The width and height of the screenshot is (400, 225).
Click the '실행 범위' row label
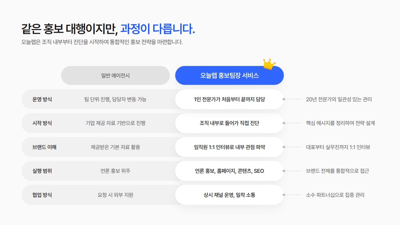[42, 171]
